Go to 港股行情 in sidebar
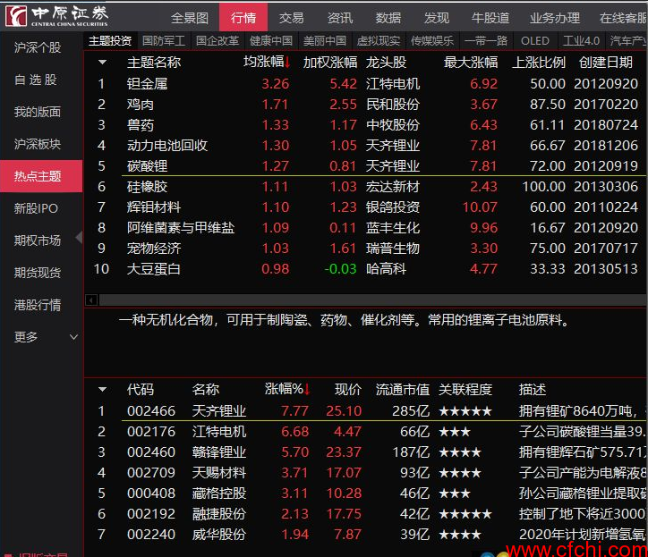This screenshot has width=648, height=557. [x=38, y=305]
